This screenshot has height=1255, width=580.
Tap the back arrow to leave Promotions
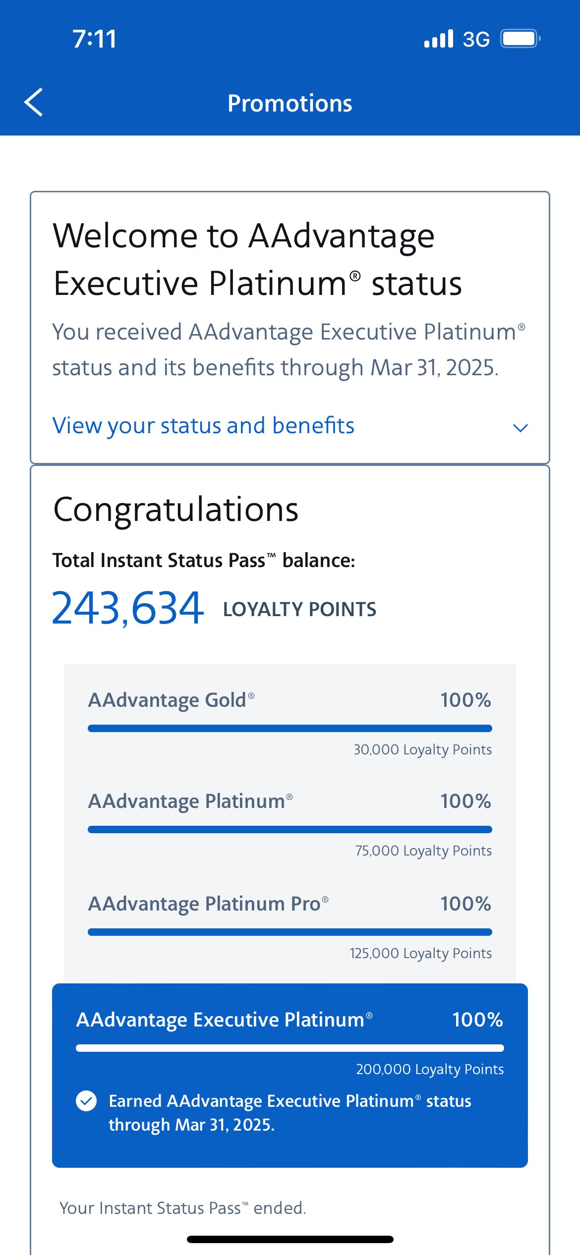pos(34,103)
